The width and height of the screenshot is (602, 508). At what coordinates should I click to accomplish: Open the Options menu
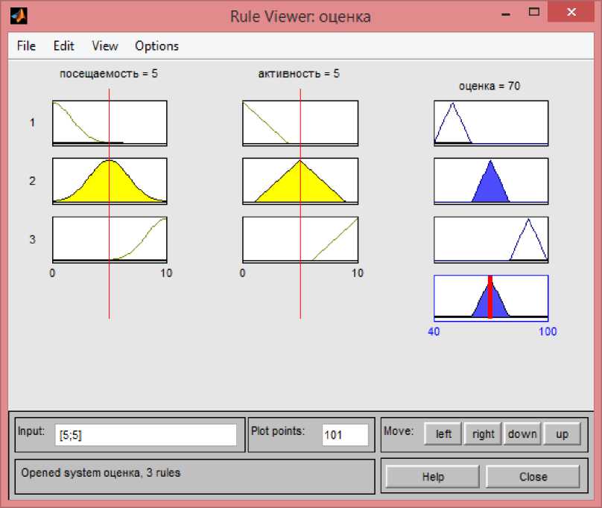(x=156, y=46)
